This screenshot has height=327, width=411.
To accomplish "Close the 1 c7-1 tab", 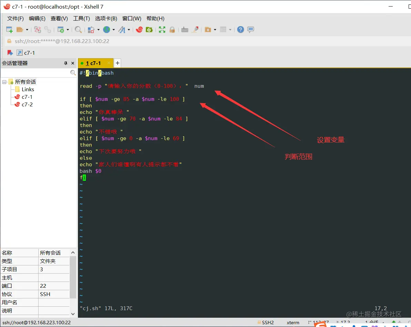I will coord(109,63).
